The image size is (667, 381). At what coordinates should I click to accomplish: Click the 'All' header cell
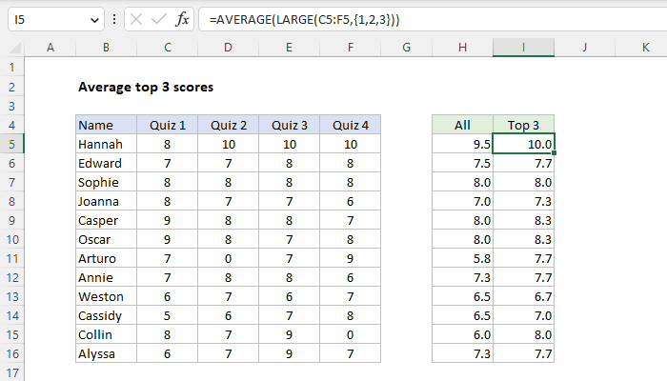462,125
